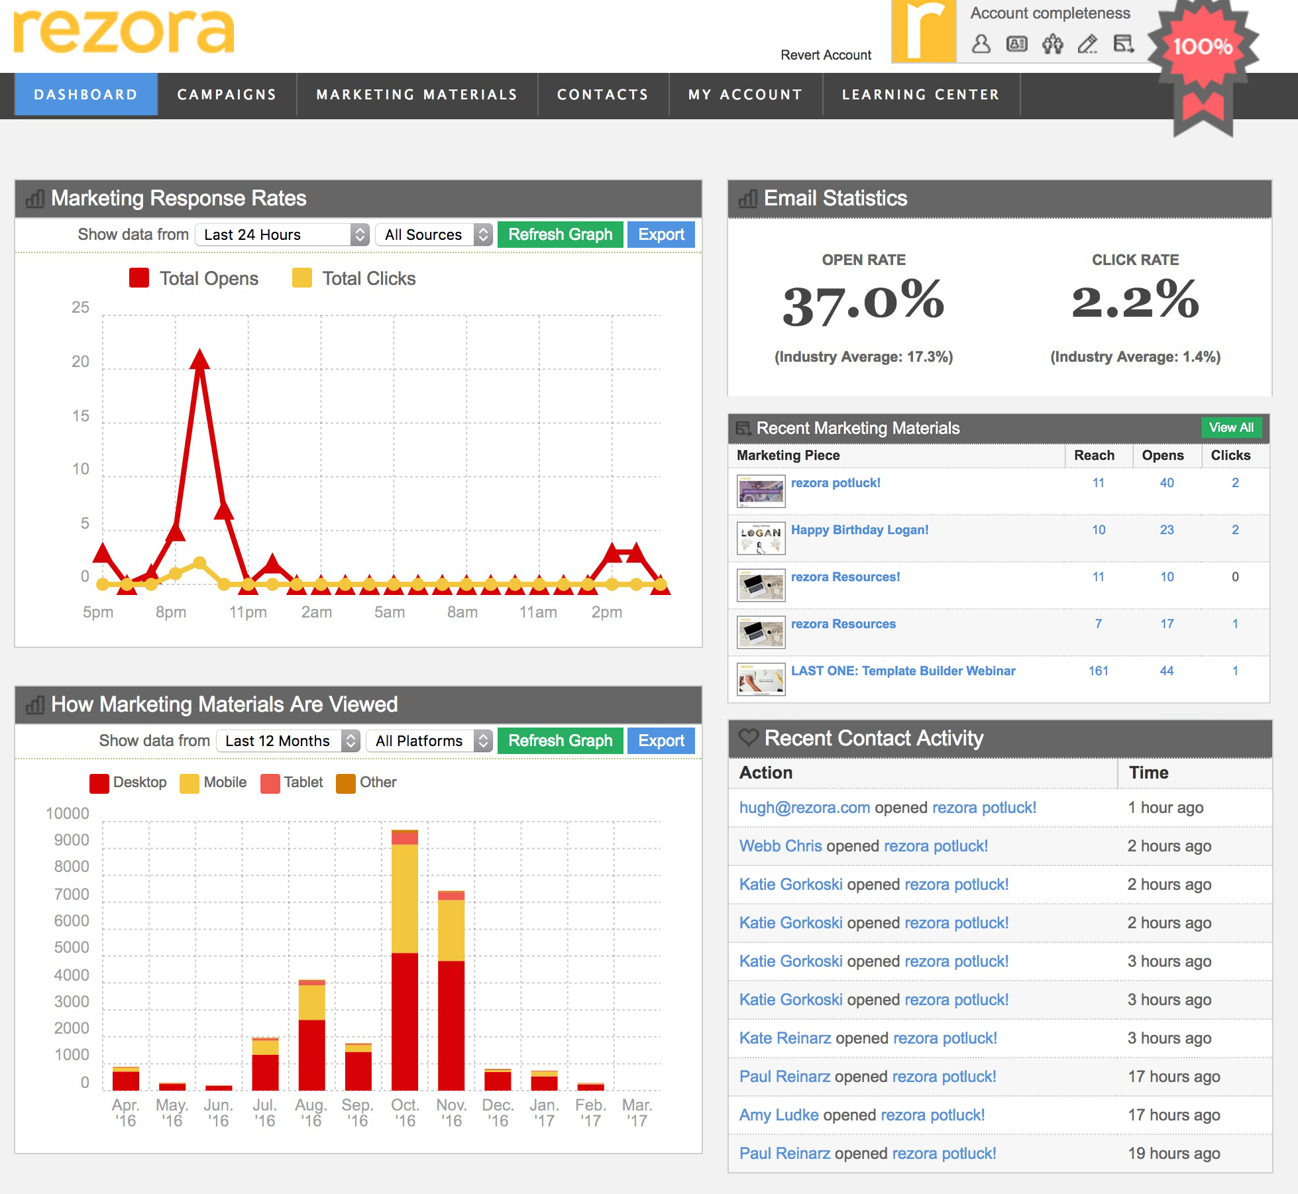Sort by Reach column header
Viewport: 1298px width, 1194px height.
[x=1095, y=455]
